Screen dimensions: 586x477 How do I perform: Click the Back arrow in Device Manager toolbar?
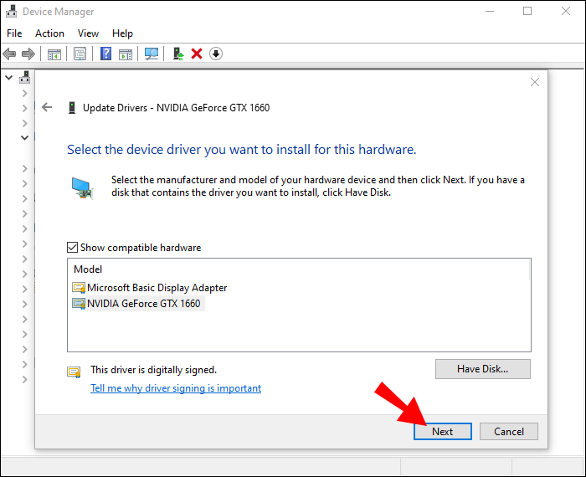point(9,54)
